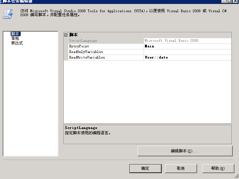Maximize the script task editor window
Image resolution: width=239 pixels, height=179 pixels.
click(x=229, y=1)
